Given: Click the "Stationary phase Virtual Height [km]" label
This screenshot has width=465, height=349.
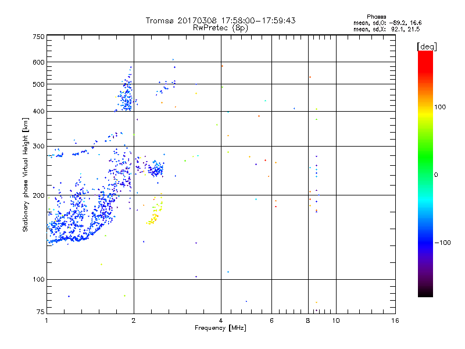Looking at the screenshot, I should tap(26, 174).
